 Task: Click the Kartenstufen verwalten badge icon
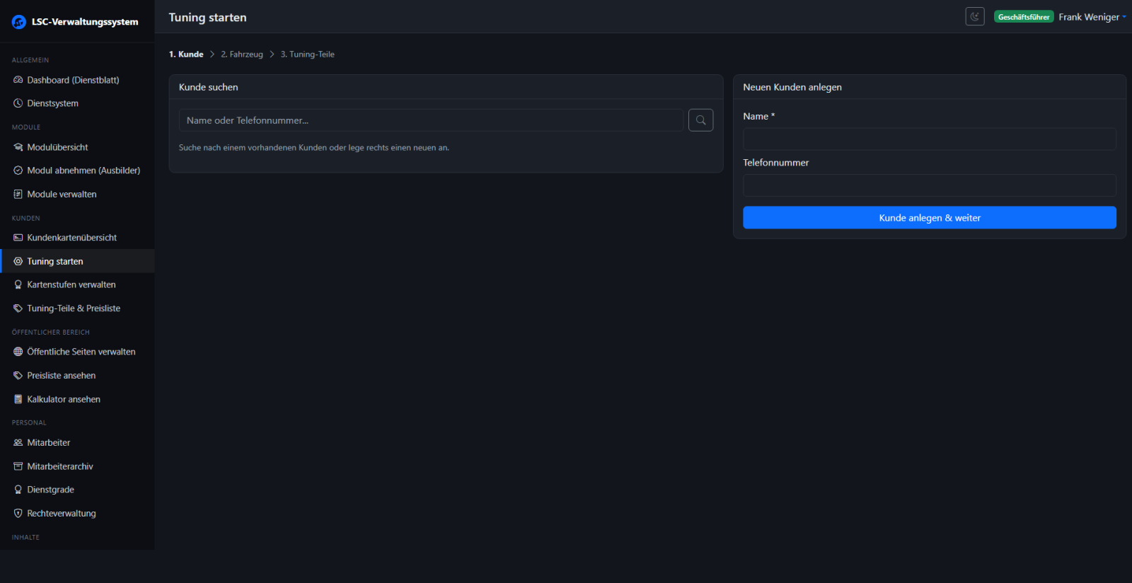click(18, 284)
